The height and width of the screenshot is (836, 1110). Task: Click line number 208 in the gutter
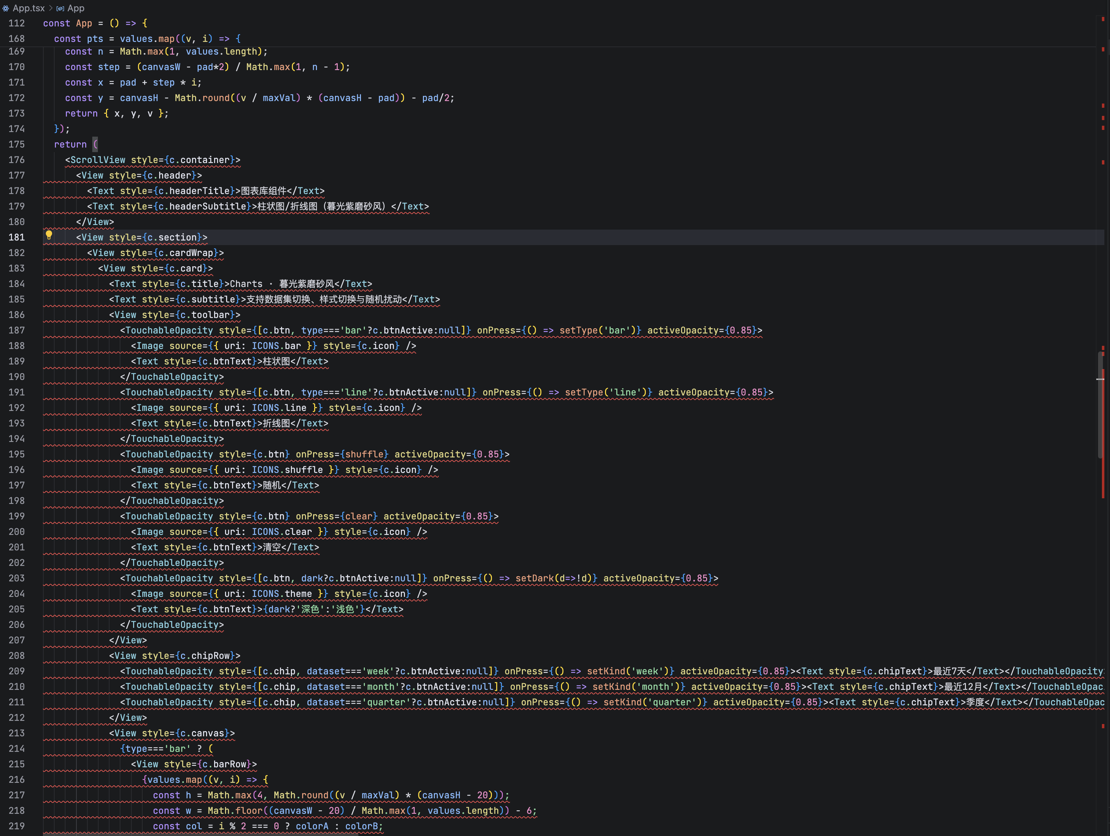click(x=17, y=656)
